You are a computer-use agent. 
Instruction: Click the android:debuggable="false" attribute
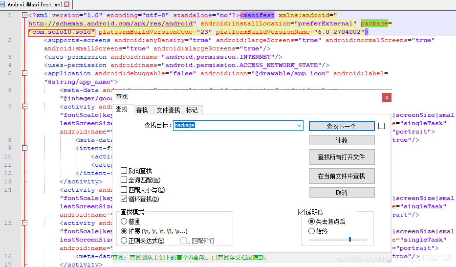[x=146, y=73]
